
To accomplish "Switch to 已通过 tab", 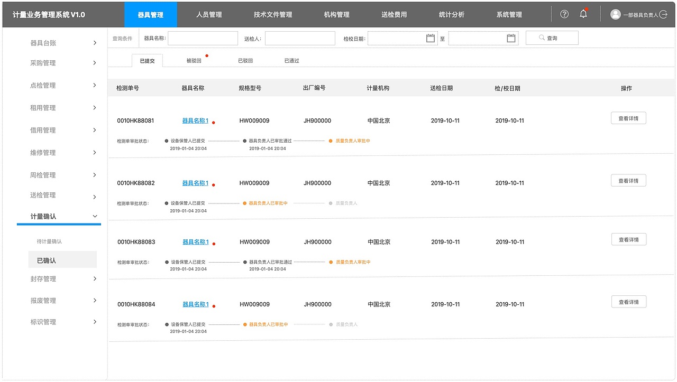I will pos(291,61).
